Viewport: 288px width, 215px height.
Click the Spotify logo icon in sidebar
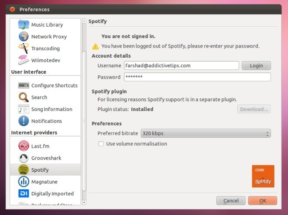[24, 170]
